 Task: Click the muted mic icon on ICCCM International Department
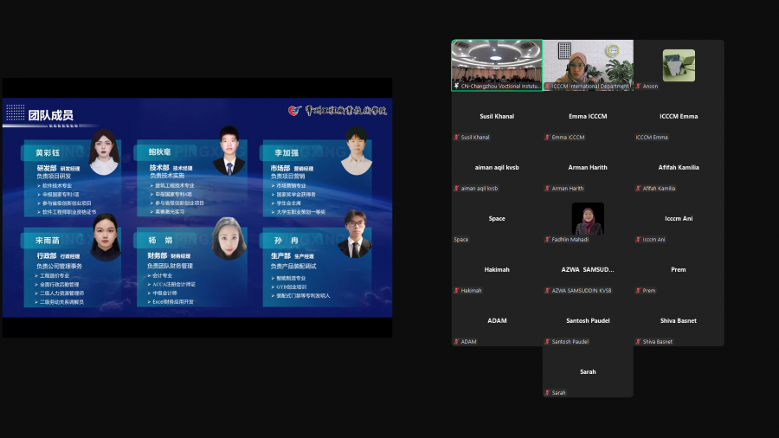click(547, 87)
